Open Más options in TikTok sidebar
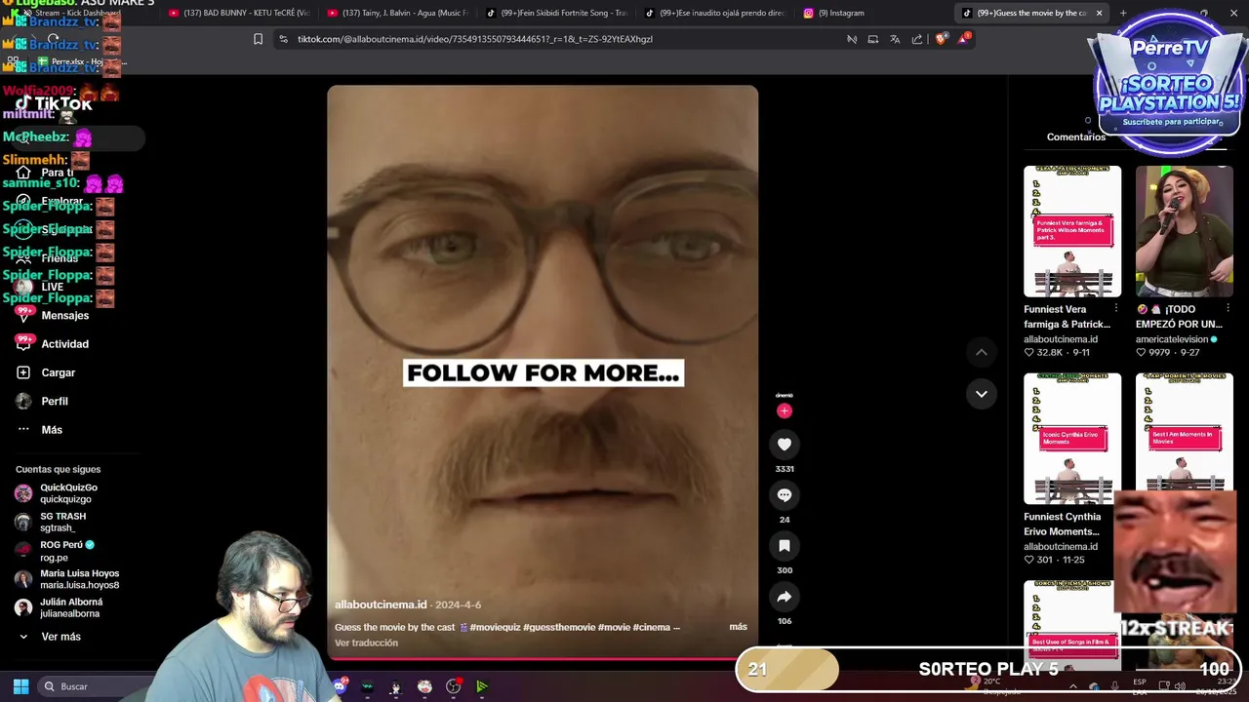 pyautogui.click(x=52, y=430)
